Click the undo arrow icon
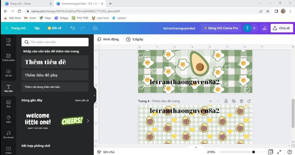Screen dimensions: 295x155 [x=73, y=28]
